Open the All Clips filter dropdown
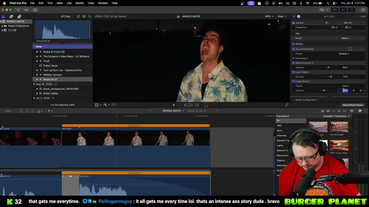Screen dimensions: 369x207 67,16
